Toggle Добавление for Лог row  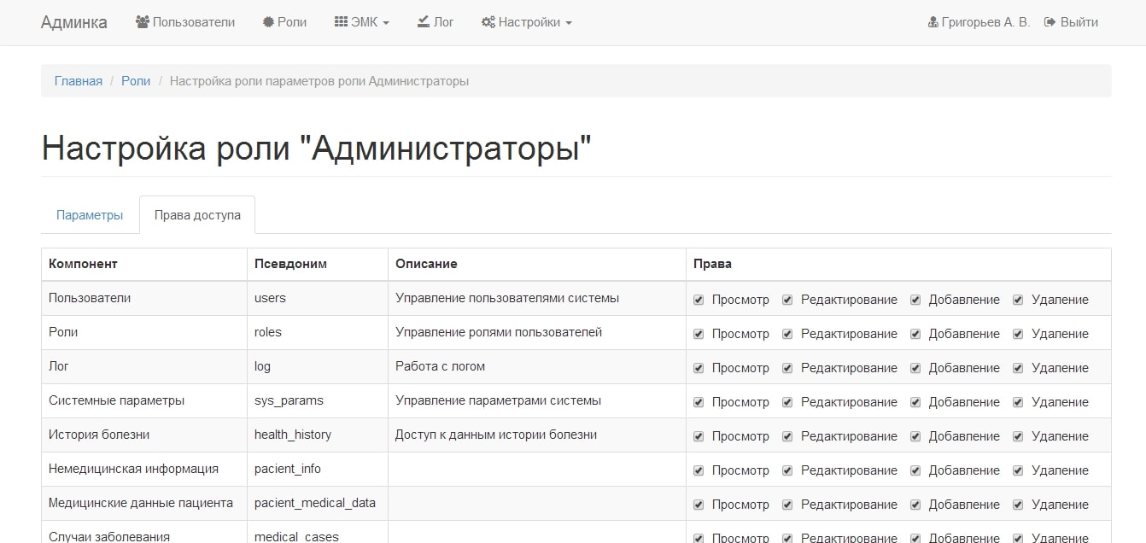pyautogui.click(x=915, y=368)
